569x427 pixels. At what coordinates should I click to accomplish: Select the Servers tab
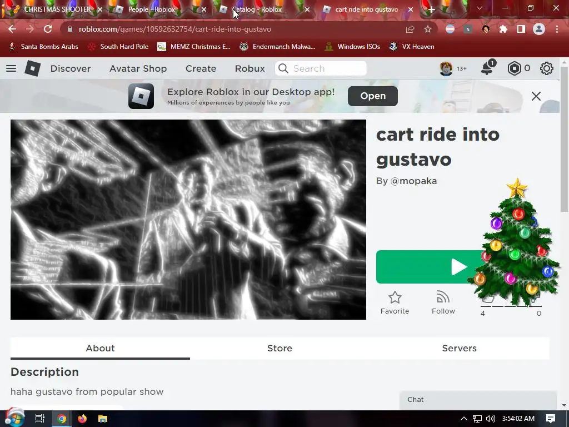(459, 348)
